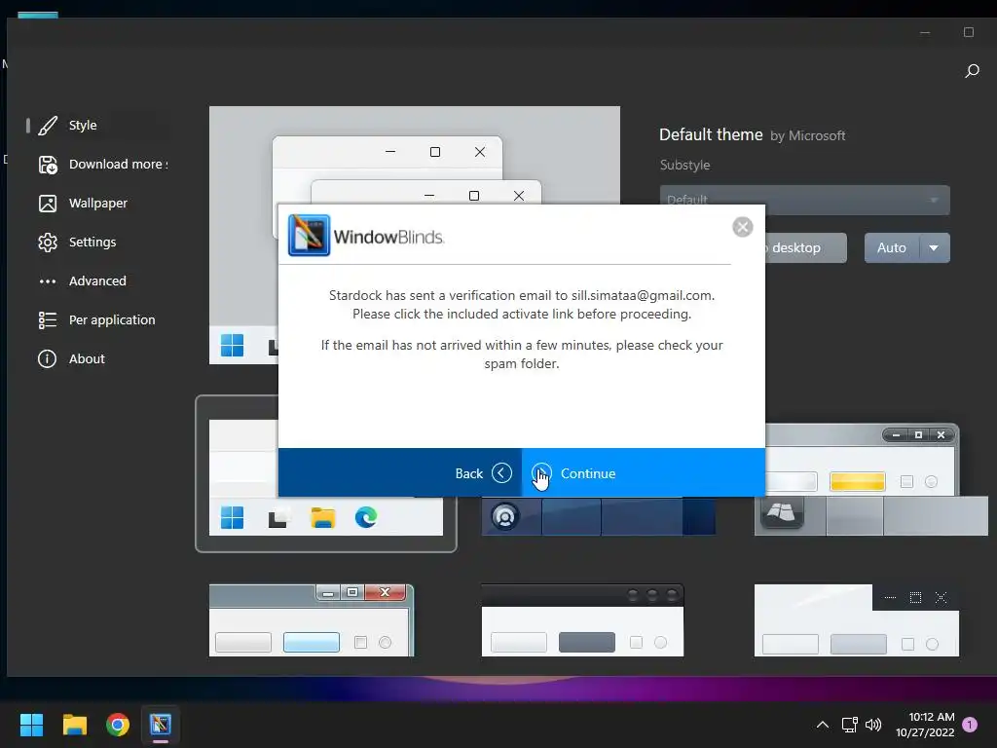Open the search magnifier in WindowBlinds
The image size is (997, 748).
(972, 71)
